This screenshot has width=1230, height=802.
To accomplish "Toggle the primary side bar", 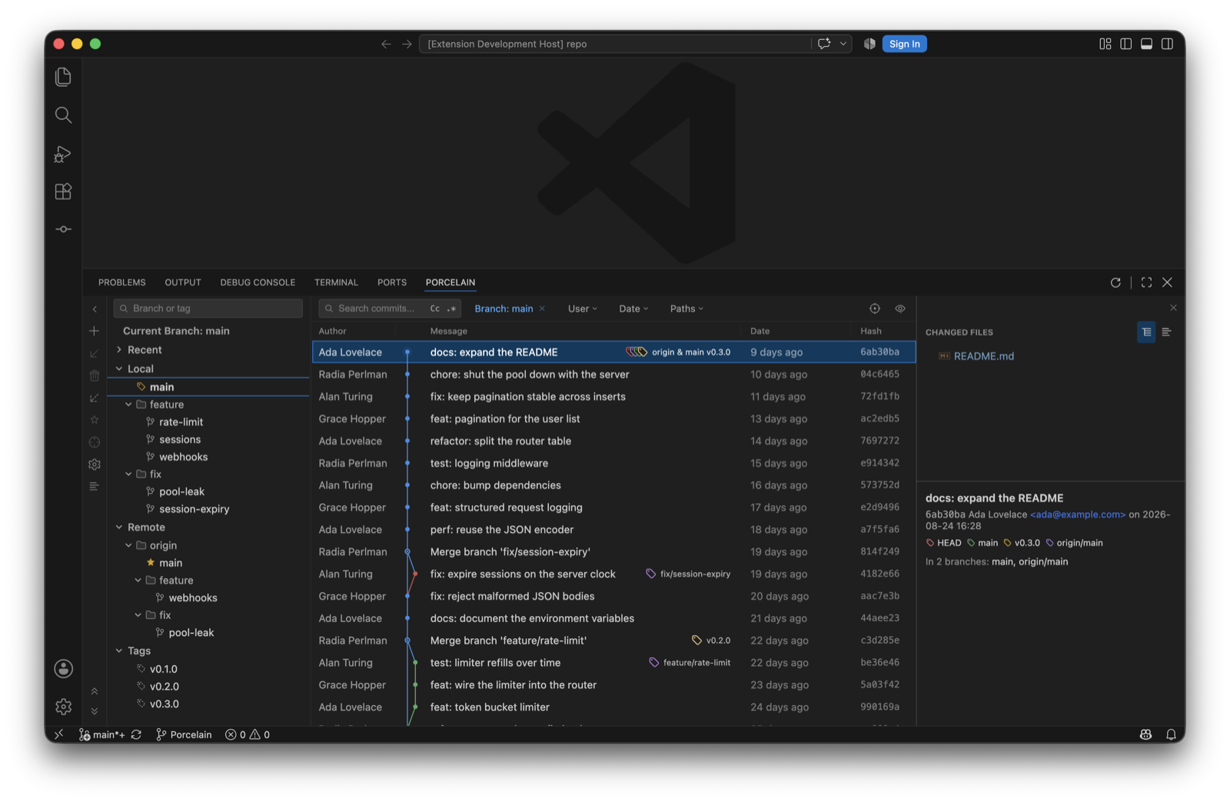I will coord(1126,44).
